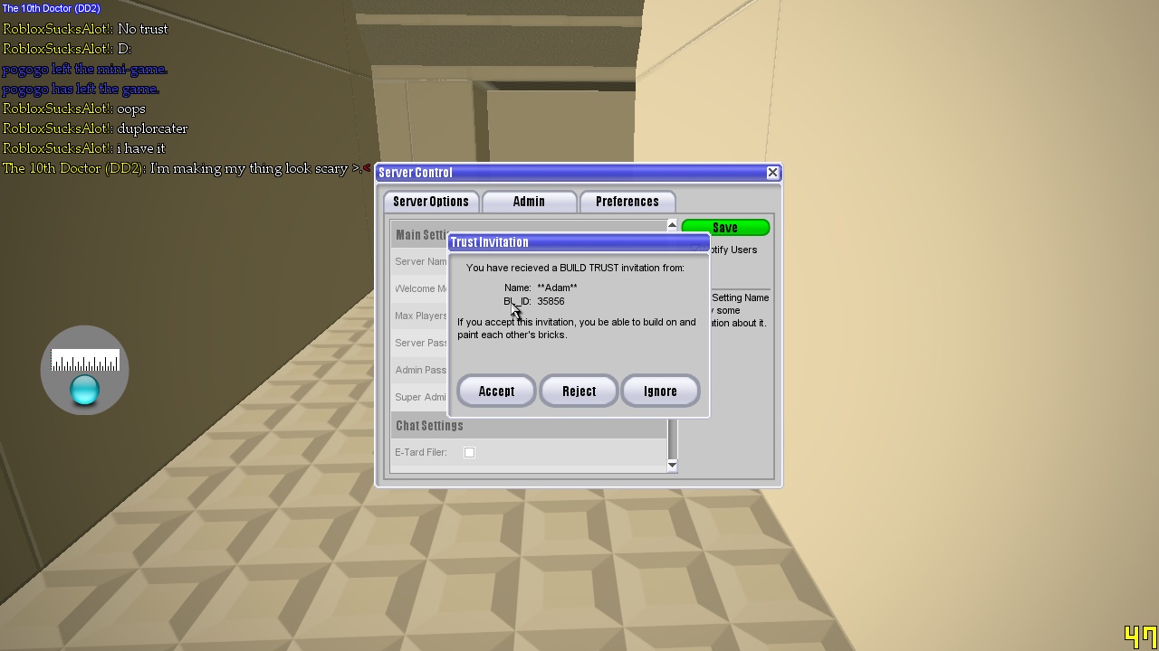
Task: Click the cyan orb in HUD
Action: [84, 391]
